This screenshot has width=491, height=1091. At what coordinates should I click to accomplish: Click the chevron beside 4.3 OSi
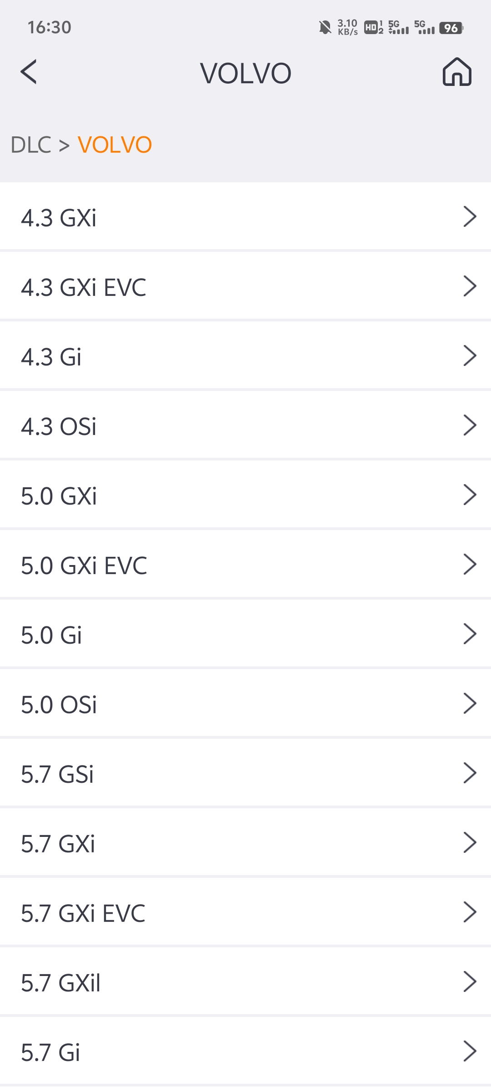pos(469,425)
